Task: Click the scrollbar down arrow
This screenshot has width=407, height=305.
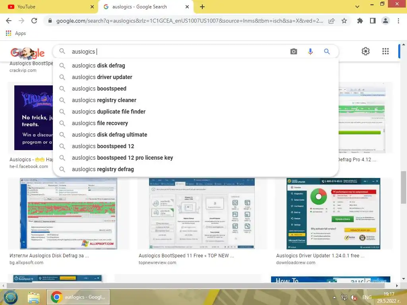Action: (x=403, y=279)
